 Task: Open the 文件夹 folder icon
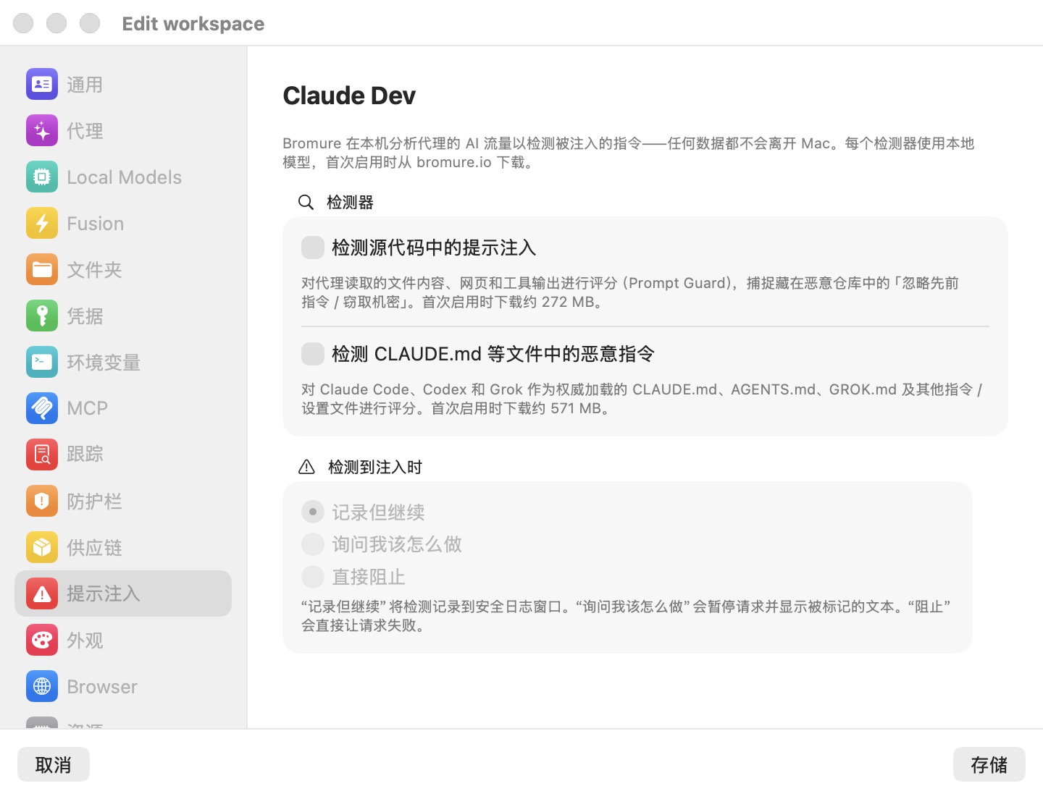pyautogui.click(x=42, y=270)
